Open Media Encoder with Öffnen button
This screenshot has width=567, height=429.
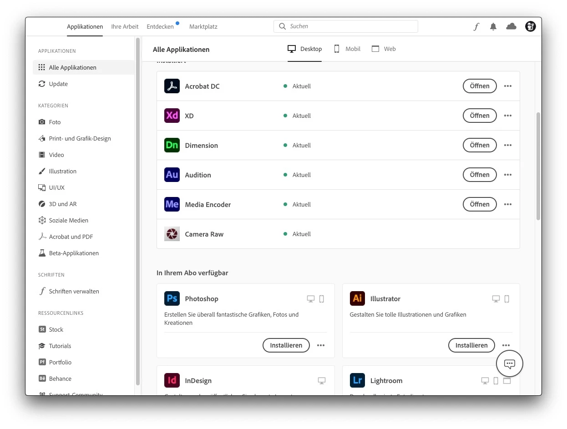(480, 204)
